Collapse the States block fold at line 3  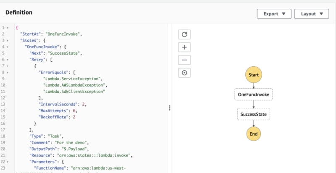click(8, 41)
